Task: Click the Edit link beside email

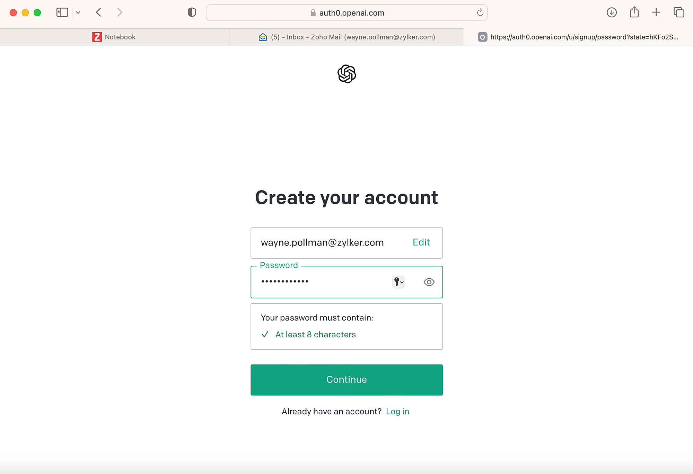Action: coord(421,242)
